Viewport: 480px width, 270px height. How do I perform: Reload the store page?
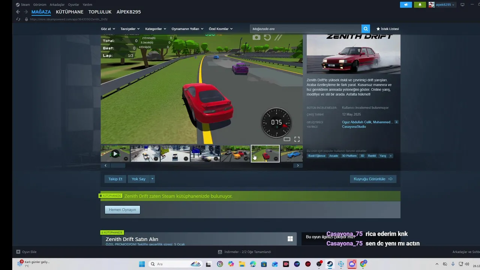coord(18,19)
